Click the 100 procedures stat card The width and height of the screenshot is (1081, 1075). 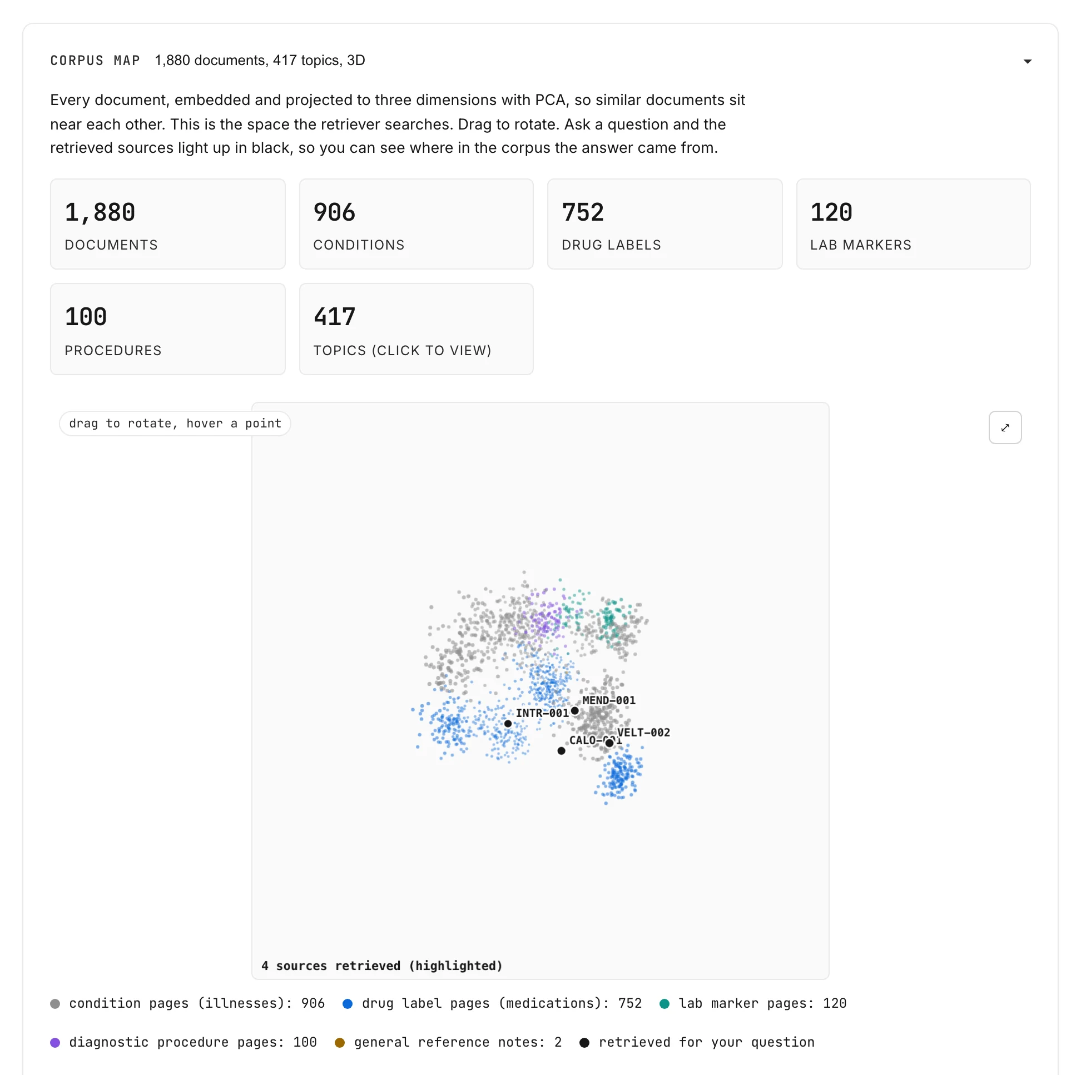[168, 329]
